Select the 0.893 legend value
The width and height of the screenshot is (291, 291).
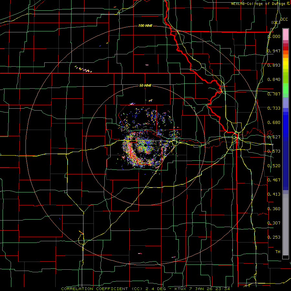point(274,65)
